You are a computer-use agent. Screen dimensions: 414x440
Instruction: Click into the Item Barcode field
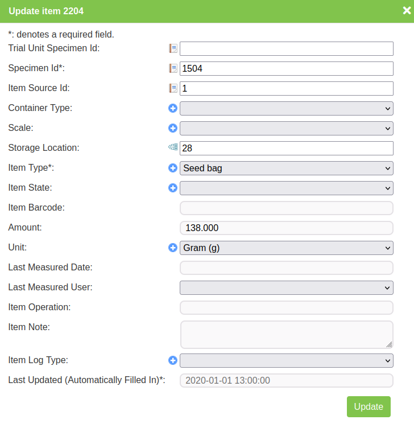pos(286,208)
